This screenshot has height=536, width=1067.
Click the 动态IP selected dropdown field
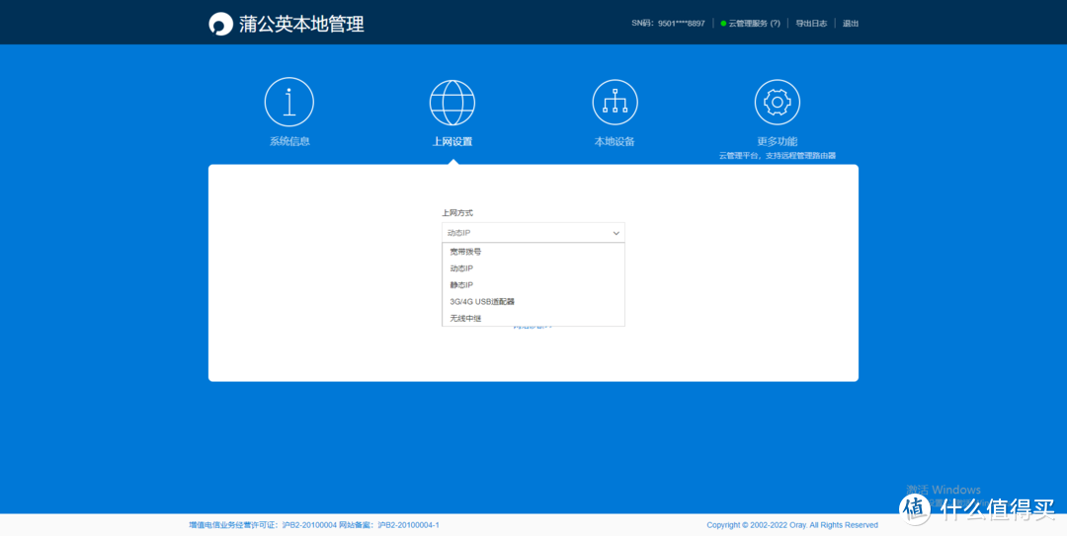coord(533,233)
